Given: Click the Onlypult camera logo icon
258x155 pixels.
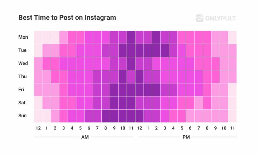Looking at the screenshot, I should (x=199, y=18).
